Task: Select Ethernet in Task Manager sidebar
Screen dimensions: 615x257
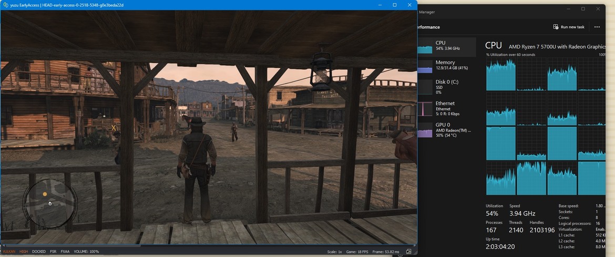Action: pos(447,108)
